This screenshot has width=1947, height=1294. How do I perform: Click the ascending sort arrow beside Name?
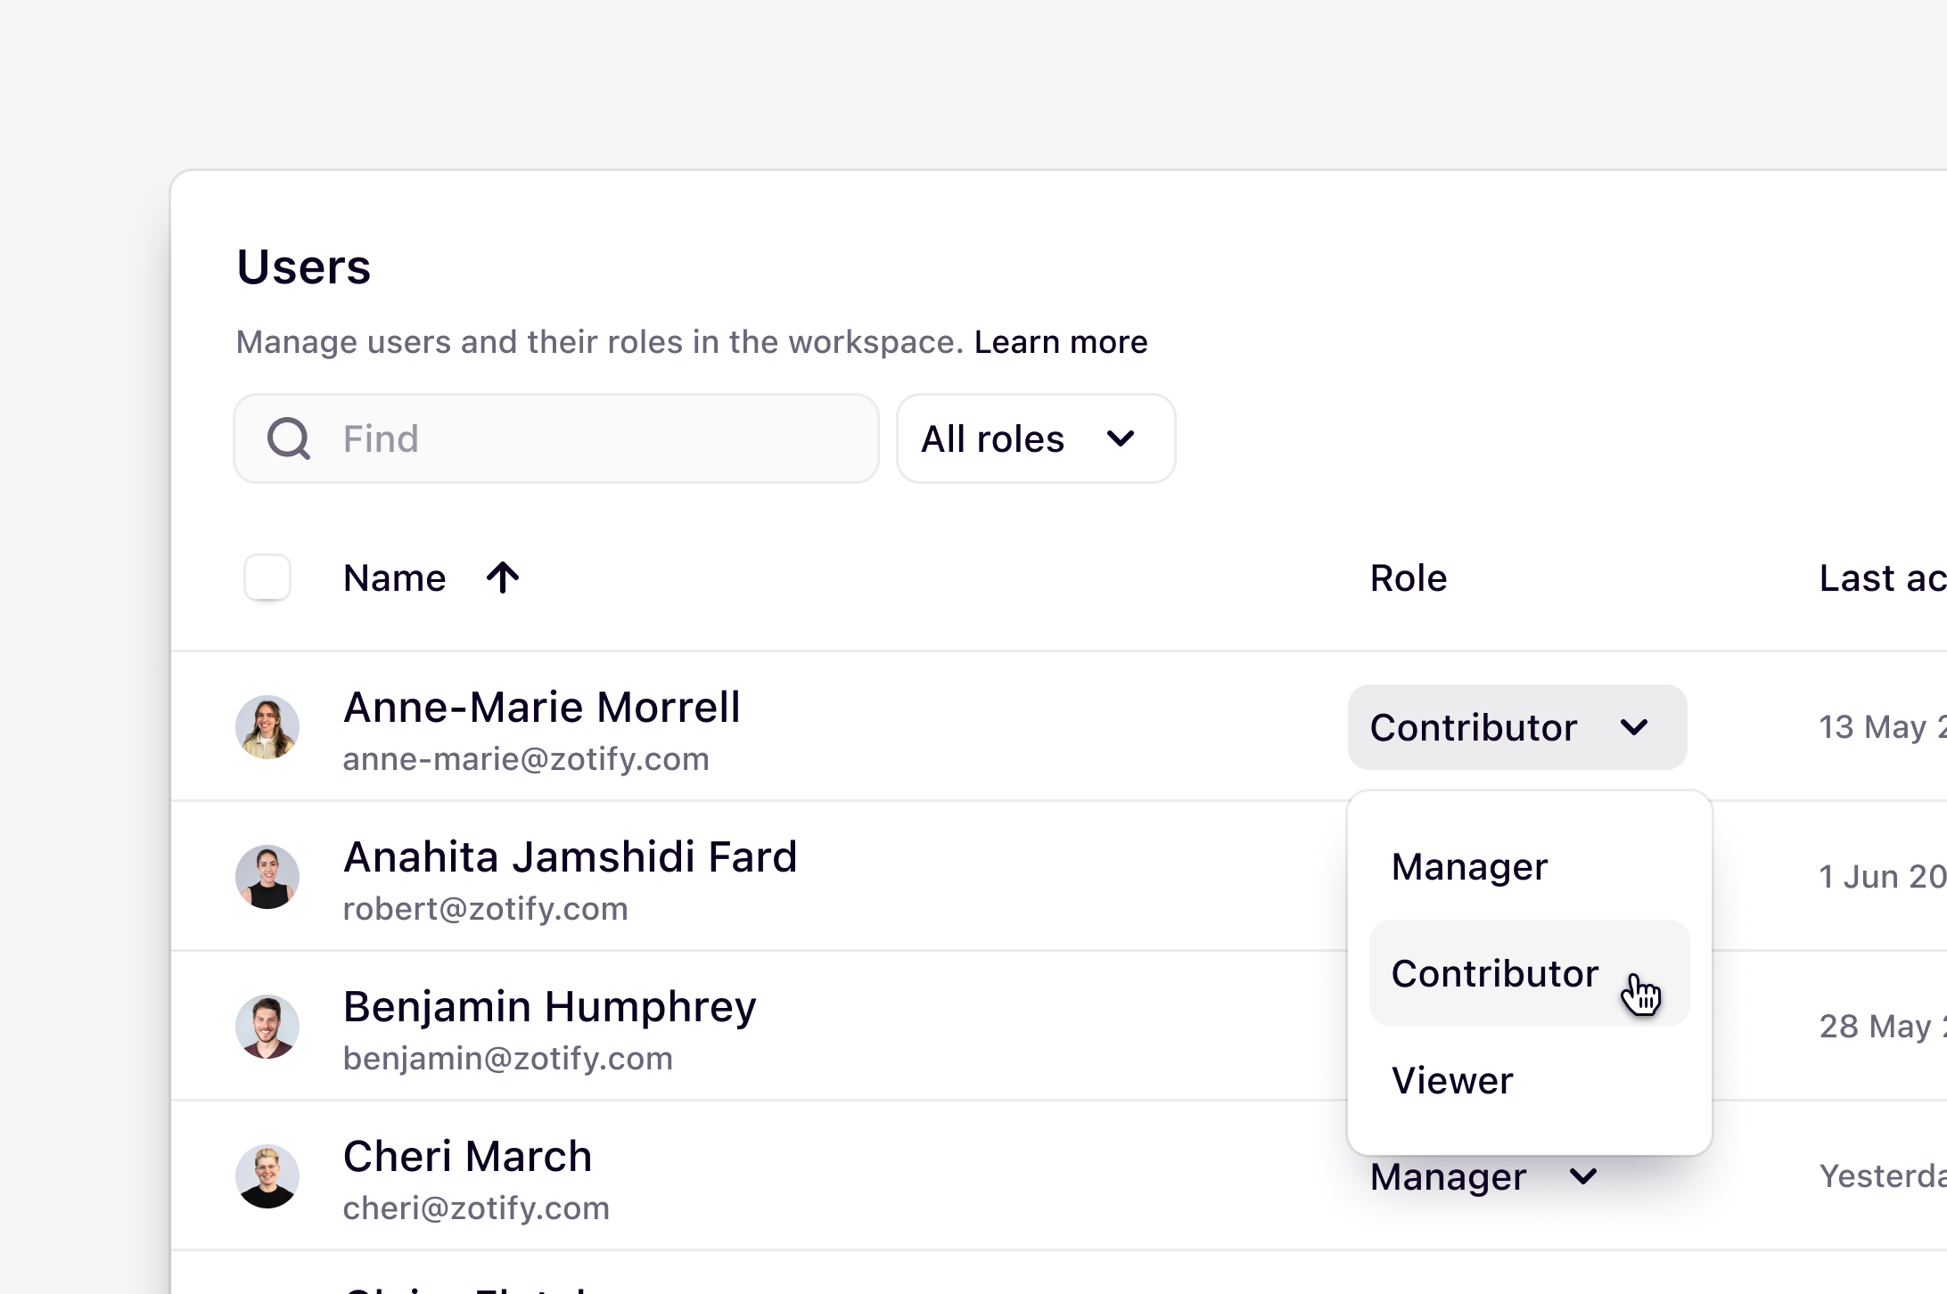click(504, 577)
